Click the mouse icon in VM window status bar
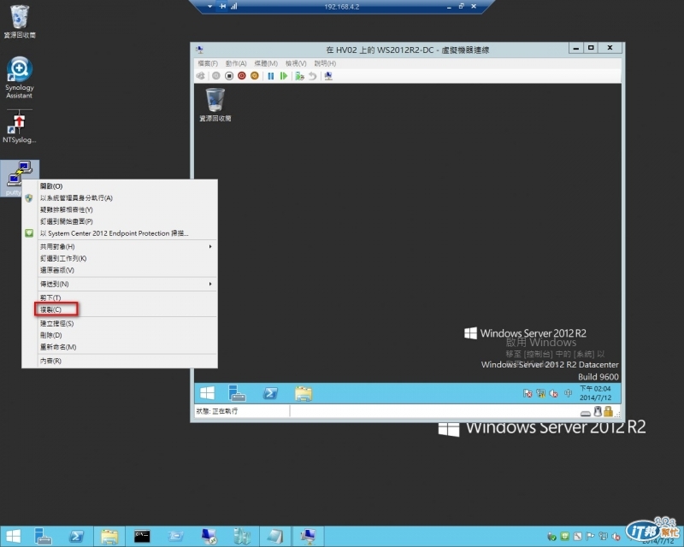Screen dimensions: 684x547 point(598,411)
